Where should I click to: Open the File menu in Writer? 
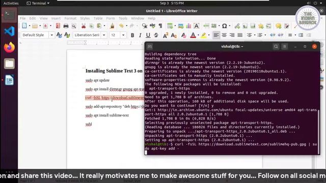point(22,18)
